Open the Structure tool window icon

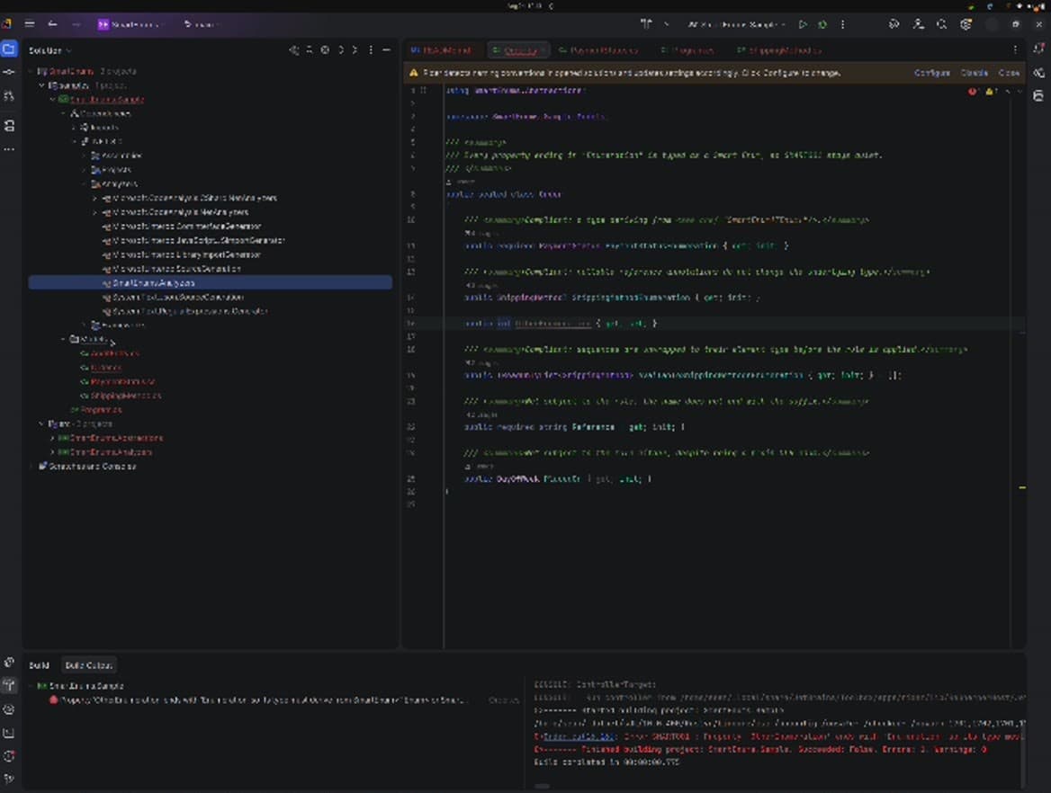point(9,125)
